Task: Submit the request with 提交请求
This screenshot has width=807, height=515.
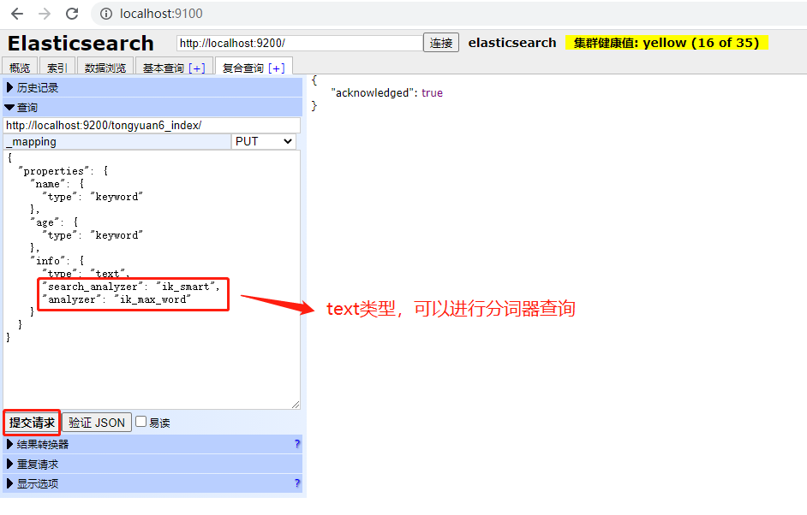Action: tap(32, 423)
